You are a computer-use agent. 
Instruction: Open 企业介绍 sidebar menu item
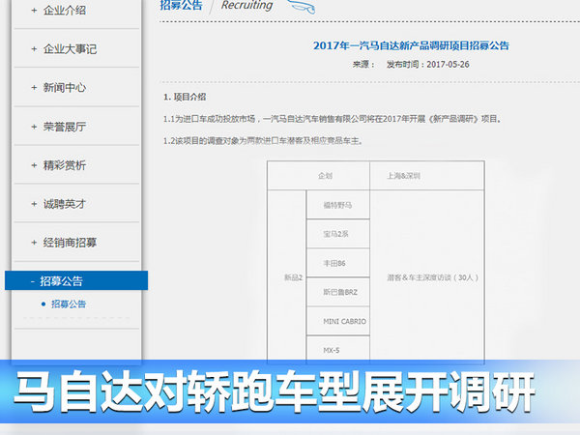[65, 11]
